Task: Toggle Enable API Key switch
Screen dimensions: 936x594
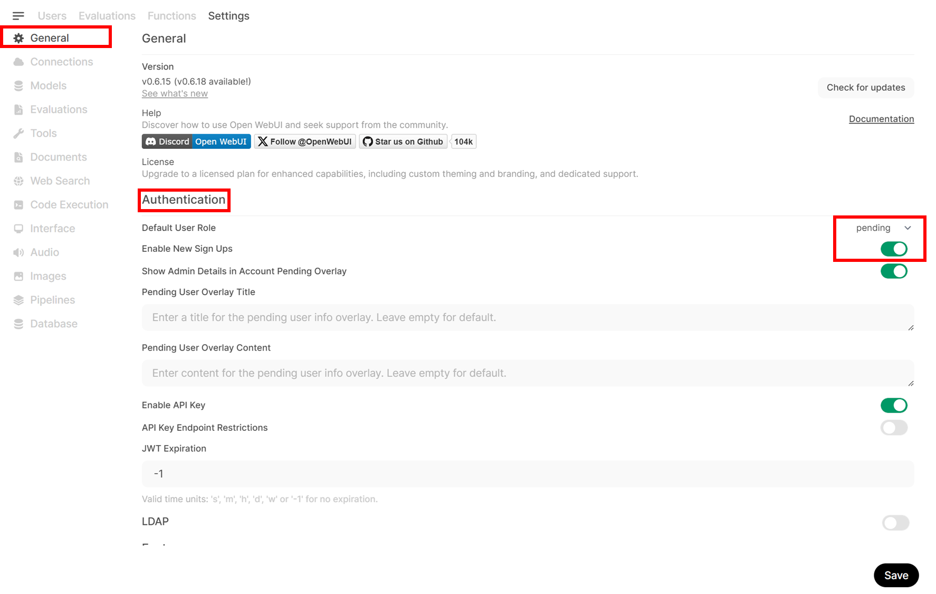Action: point(894,405)
